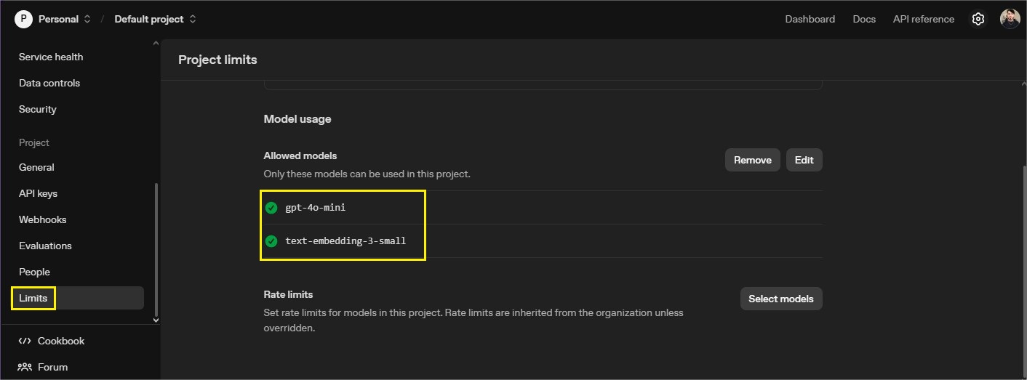Expand the Default project switcher
This screenshot has width=1027, height=380.
[x=193, y=20]
